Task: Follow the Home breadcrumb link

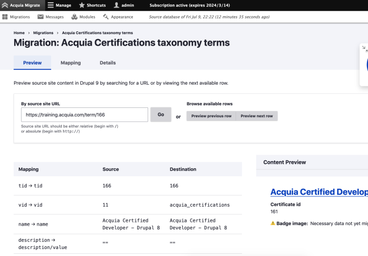Action: tap(19, 33)
